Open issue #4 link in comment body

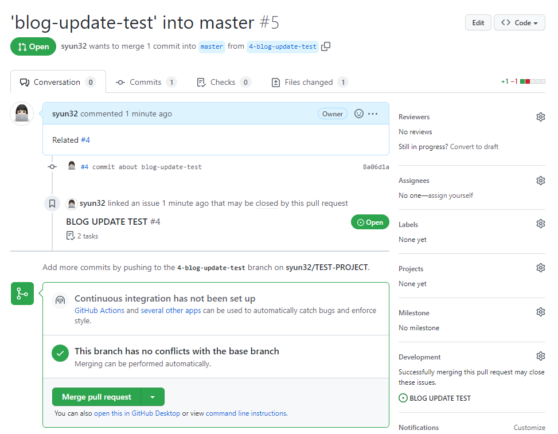(x=85, y=140)
